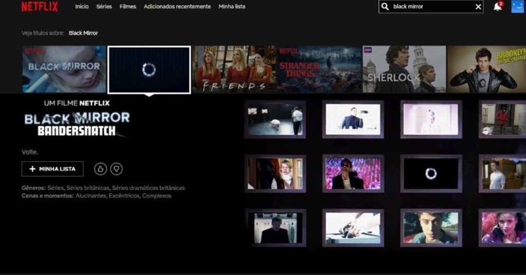Viewport: 526px width, 275px height.
Task: Open Adicionados recentemente
Action: [x=177, y=6]
